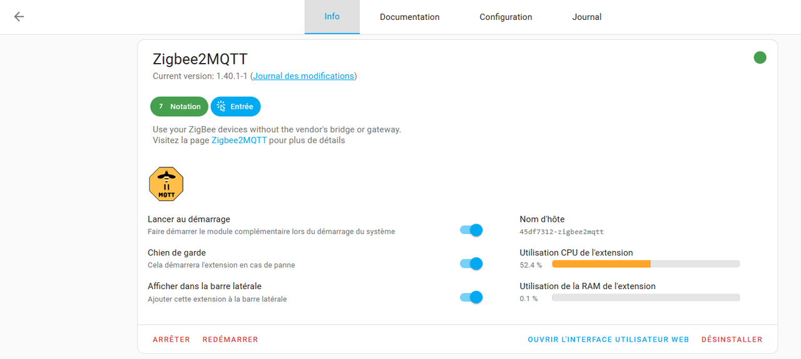The image size is (801, 359).
Task: Click the rating number 7 badge
Action: (x=161, y=107)
